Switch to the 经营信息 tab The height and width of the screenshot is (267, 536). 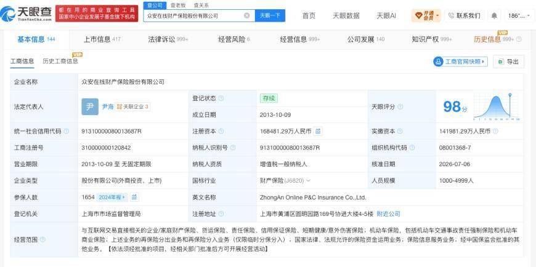pos(300,39)
